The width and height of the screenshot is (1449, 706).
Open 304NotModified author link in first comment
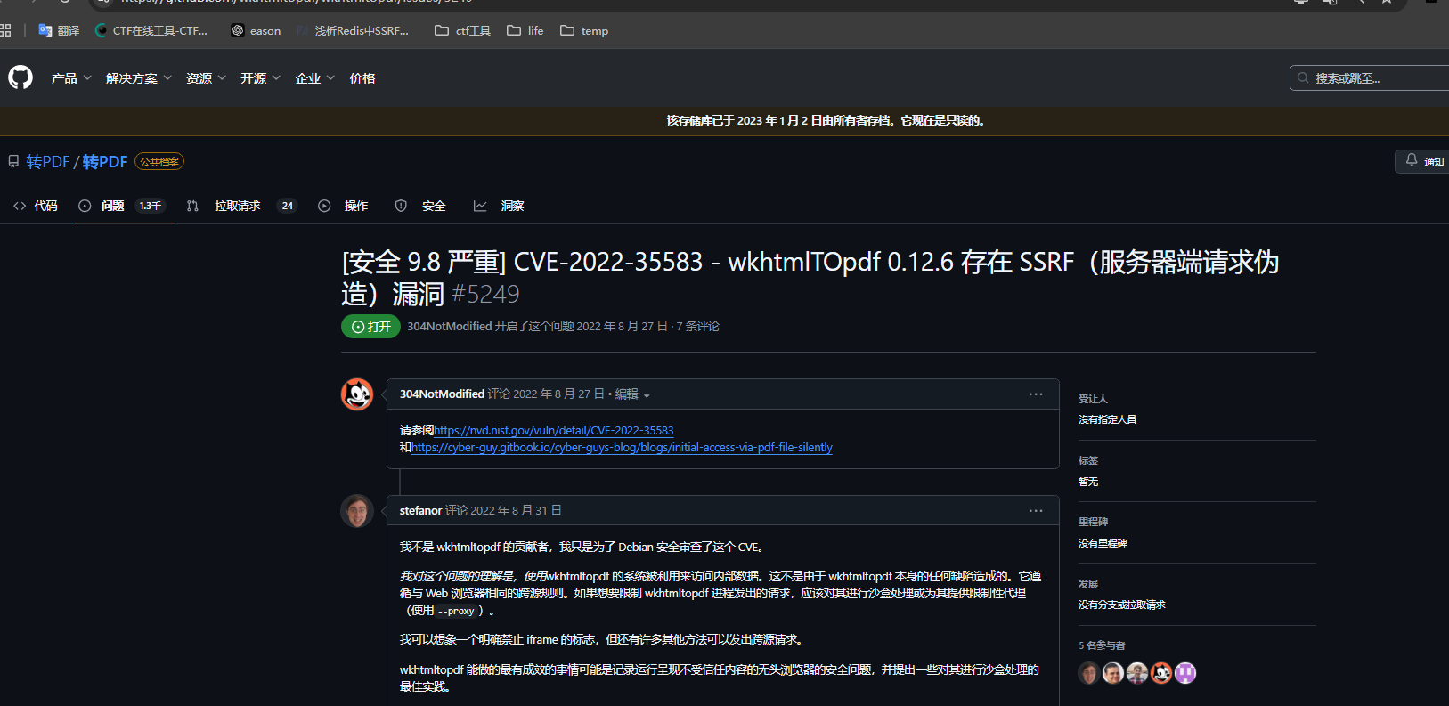442,394
